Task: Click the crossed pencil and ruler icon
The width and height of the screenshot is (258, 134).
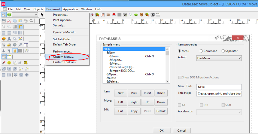Action: [20, 39]
